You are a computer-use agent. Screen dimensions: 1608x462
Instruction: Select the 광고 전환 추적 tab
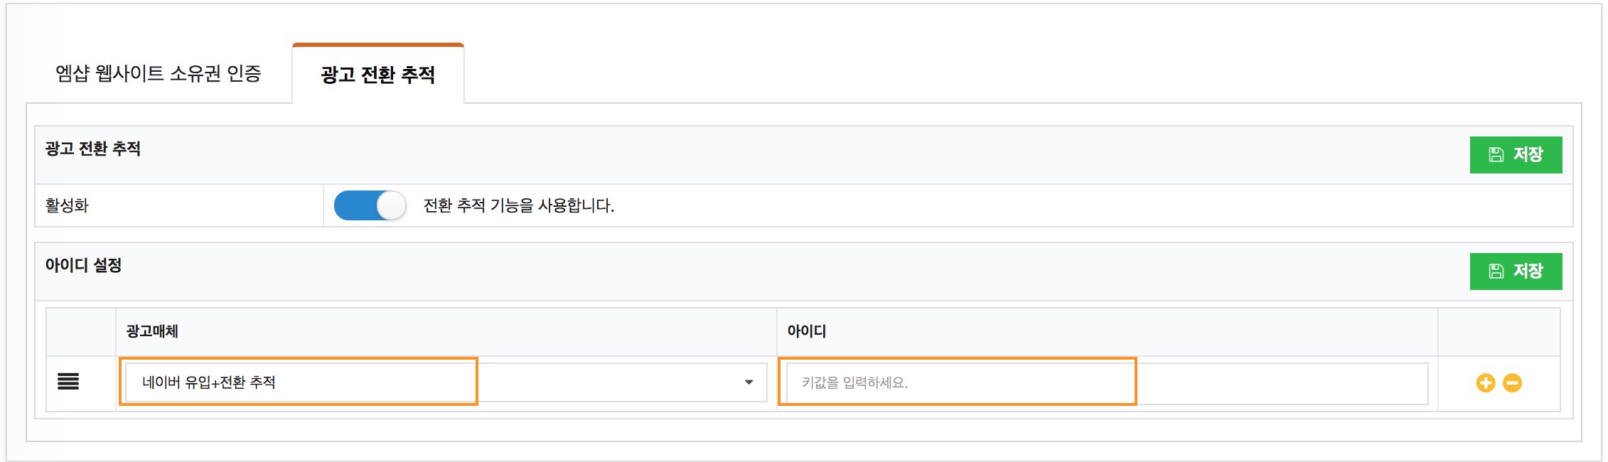pyautogui.click(x=377, y=75)
